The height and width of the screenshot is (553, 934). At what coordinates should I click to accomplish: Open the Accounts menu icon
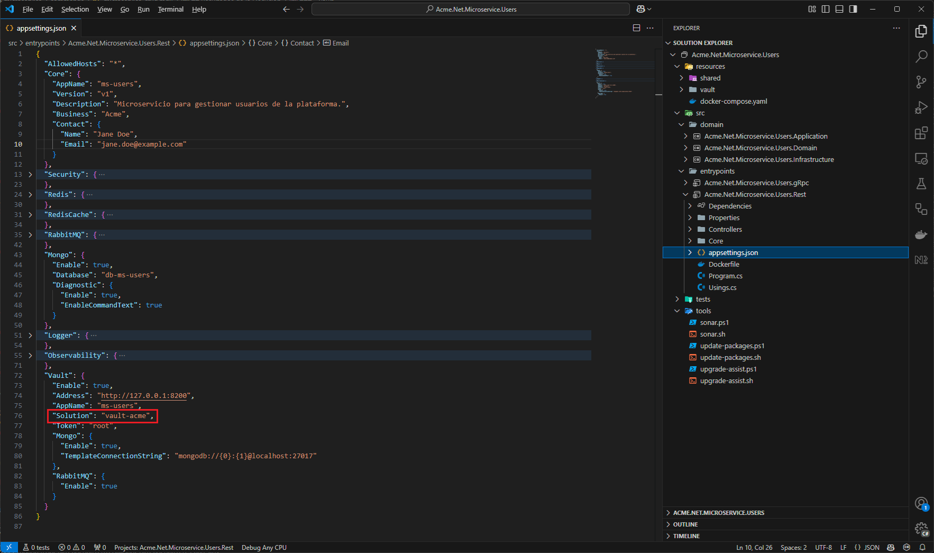[x=921, y=503]
